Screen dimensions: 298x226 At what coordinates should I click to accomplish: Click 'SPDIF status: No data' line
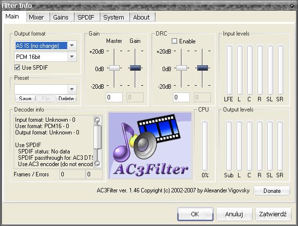[44, 151]
